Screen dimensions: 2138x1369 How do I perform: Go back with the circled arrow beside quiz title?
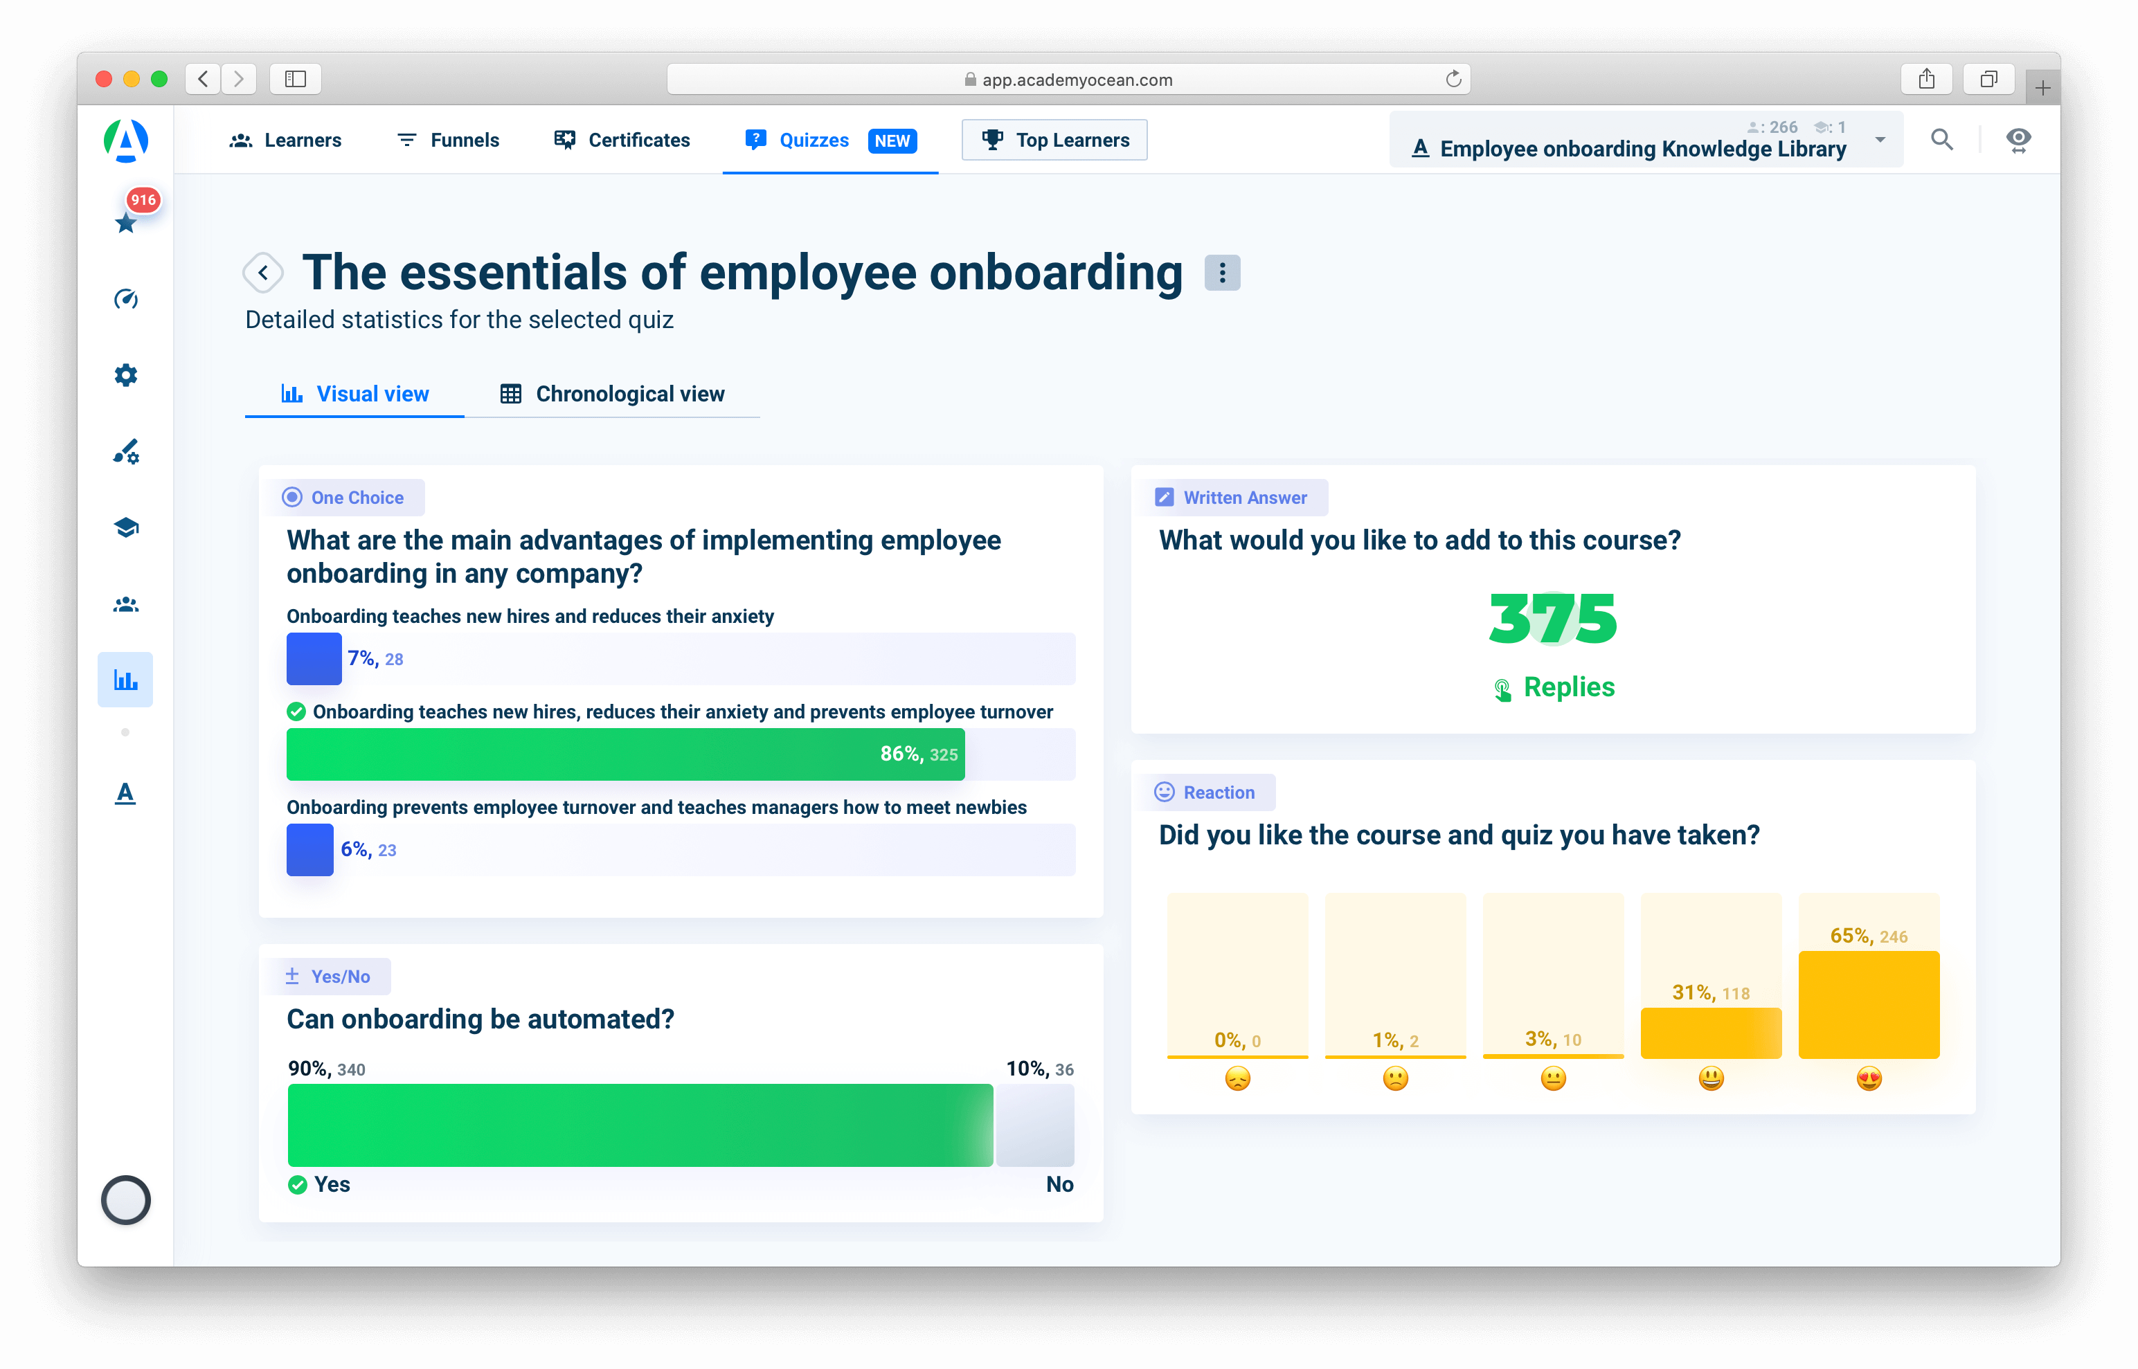click(263, 273)
